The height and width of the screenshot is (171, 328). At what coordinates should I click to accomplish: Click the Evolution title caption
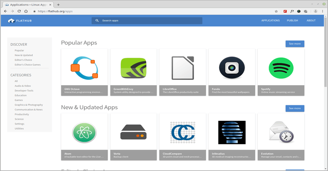tap(267, 154)
